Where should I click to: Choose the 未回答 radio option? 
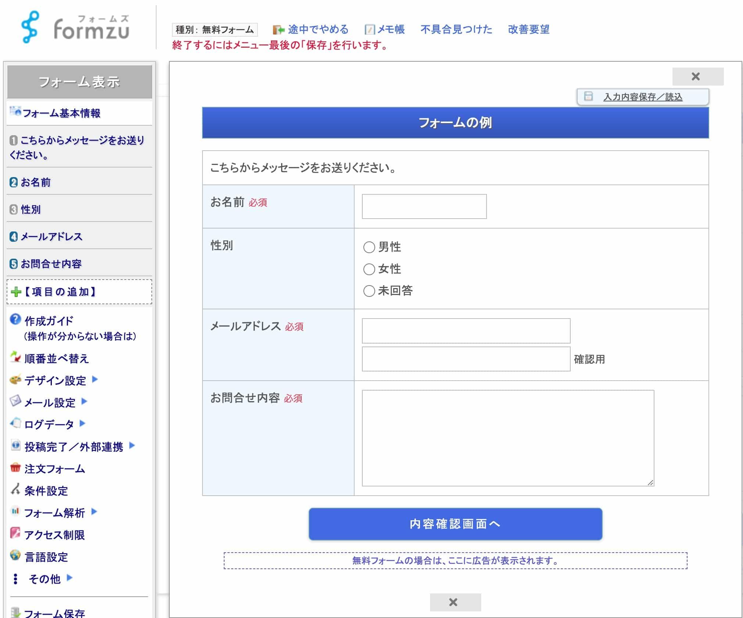(x=369, y=291)
